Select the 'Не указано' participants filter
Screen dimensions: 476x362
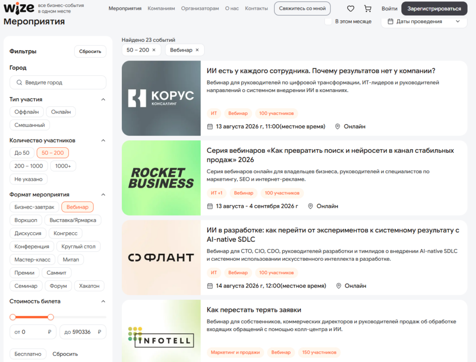pyautogui.click(x=28, y=179)
